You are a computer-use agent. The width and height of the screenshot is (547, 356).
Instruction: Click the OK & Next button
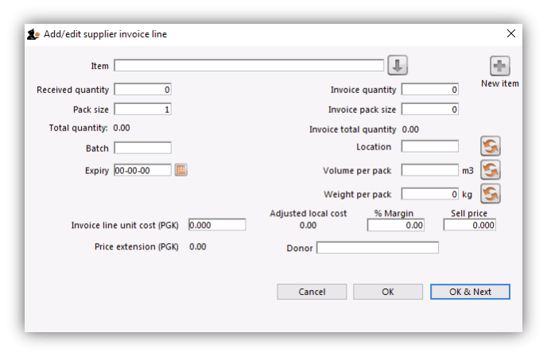470,292
